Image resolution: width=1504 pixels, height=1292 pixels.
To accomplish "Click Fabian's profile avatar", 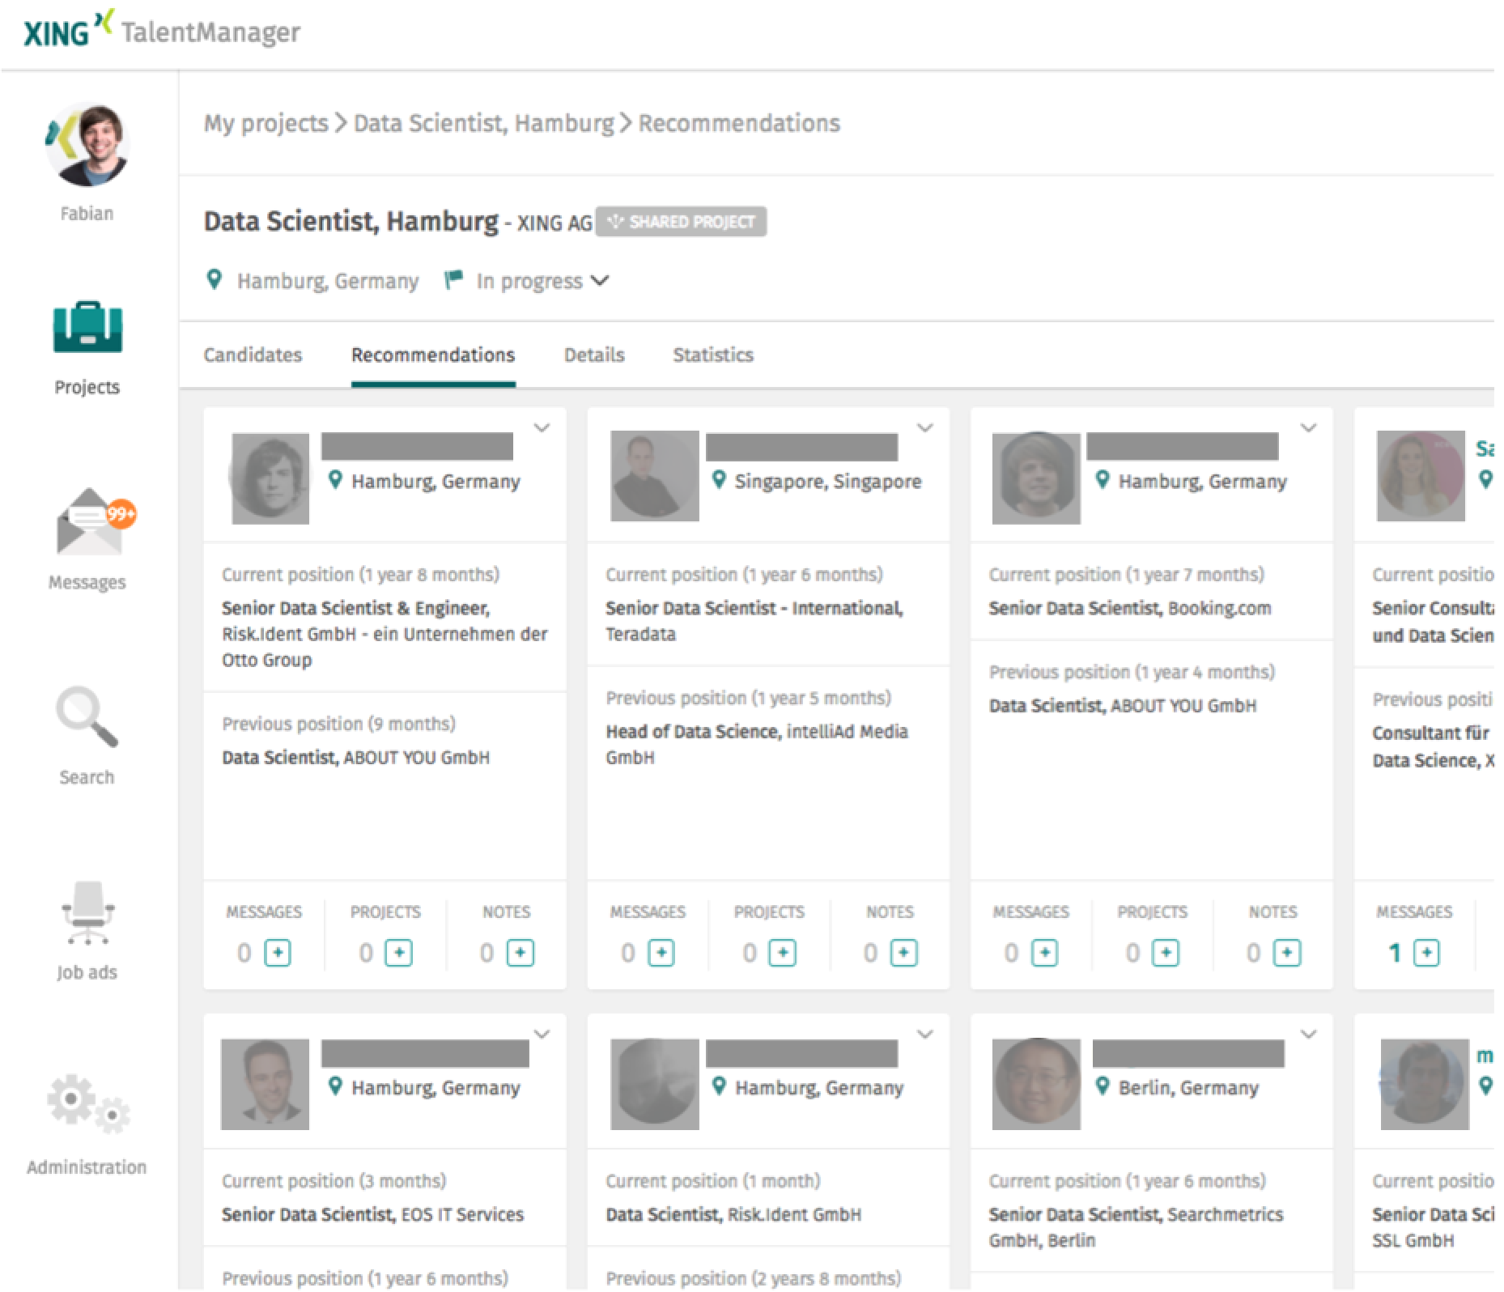I will click(x=87, y=145).
